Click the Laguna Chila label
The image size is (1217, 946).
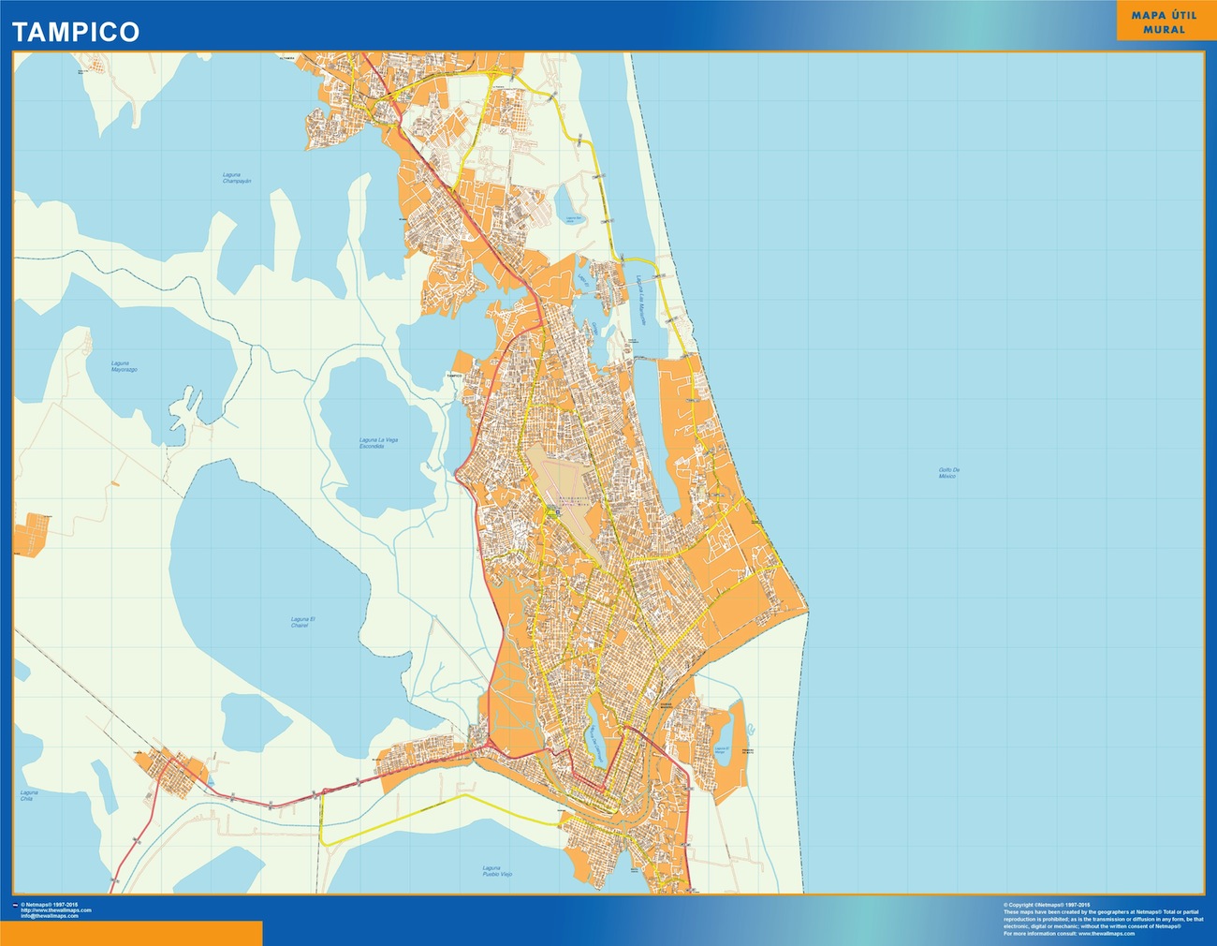tap(27, 795)
